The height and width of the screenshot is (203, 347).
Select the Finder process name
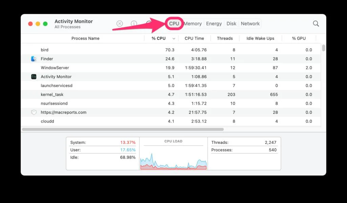[x=47, y=59]
